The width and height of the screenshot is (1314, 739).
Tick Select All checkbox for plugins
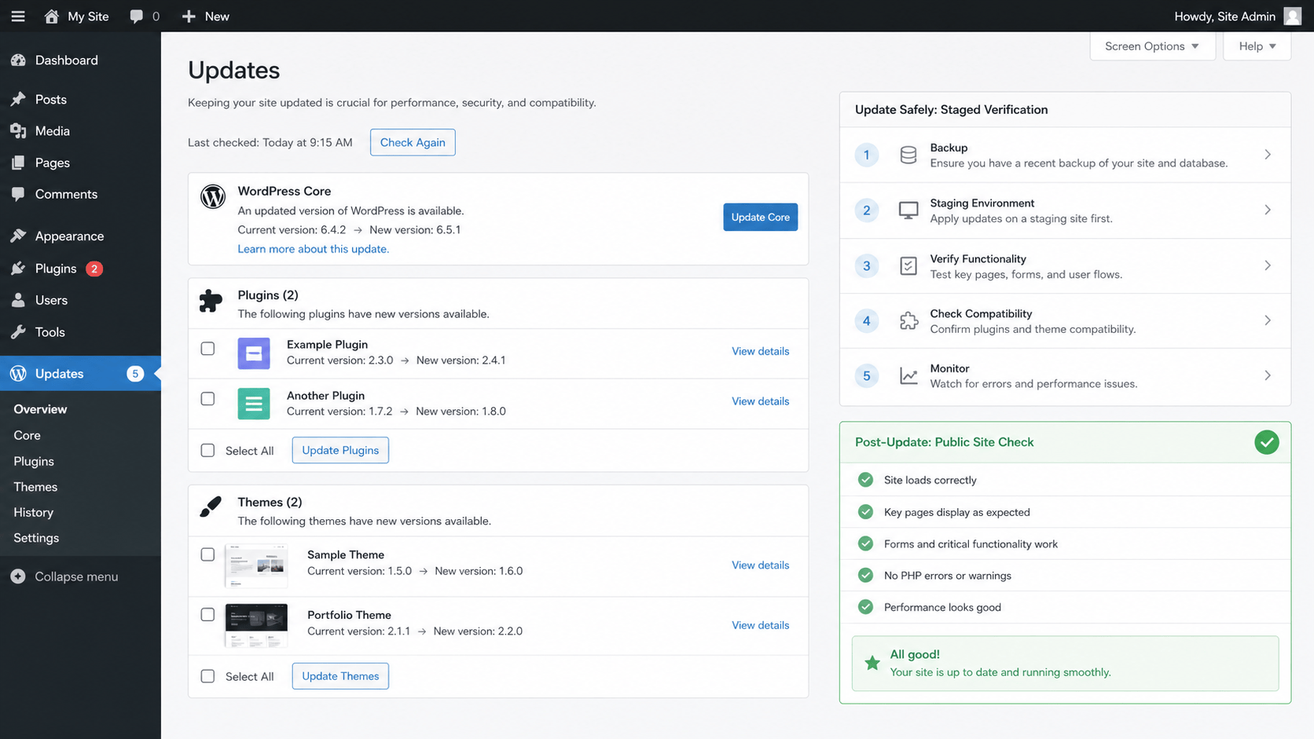tap(207, 450)
